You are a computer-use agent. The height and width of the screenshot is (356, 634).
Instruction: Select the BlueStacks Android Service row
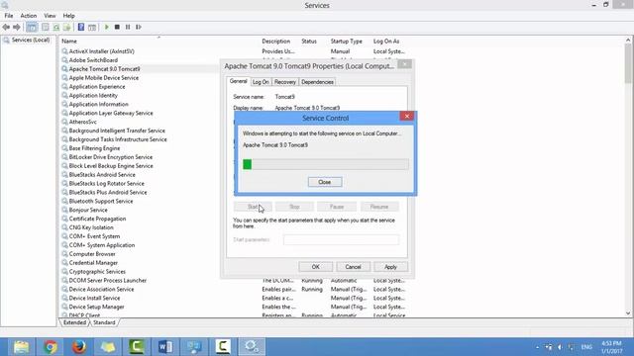(x=102, y=175)
